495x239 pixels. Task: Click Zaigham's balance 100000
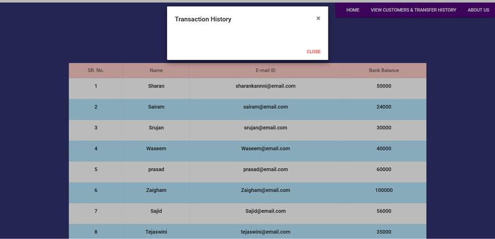click(x=384, y=190)
